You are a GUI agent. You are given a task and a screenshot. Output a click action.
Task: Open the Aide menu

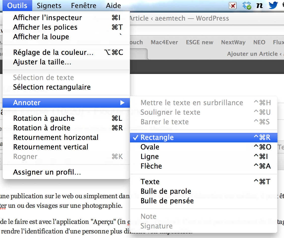113,6
